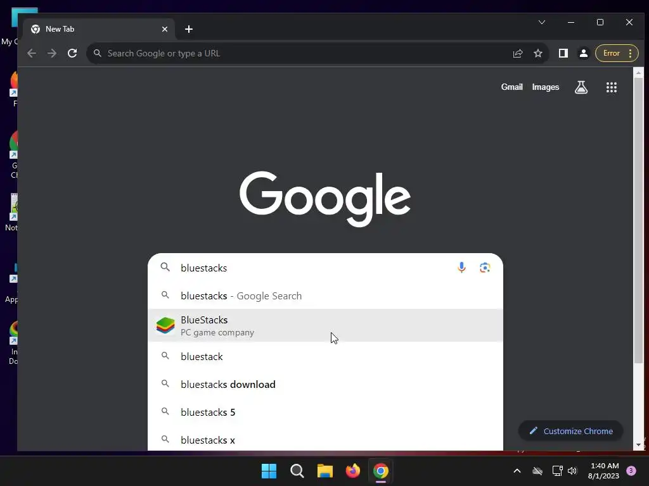Open the Google apps grid
Viewport: 649px width, 486px height.
pos(612,87)
